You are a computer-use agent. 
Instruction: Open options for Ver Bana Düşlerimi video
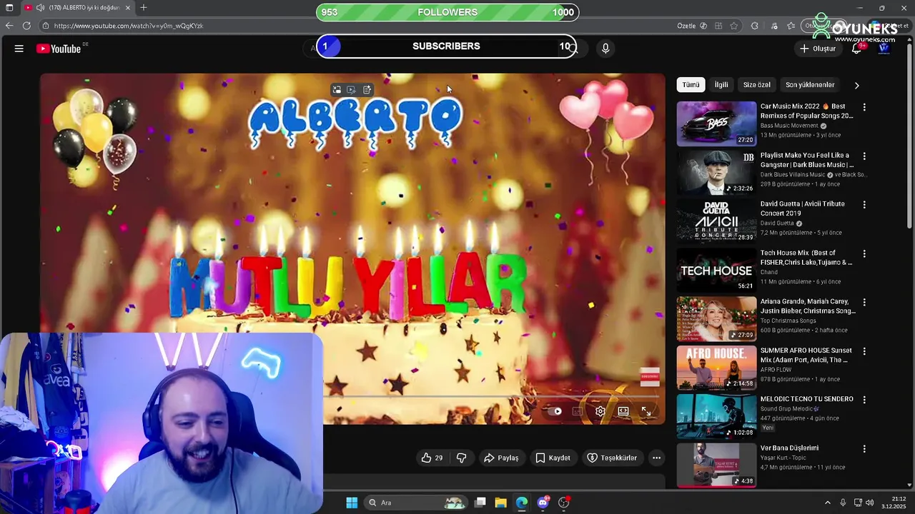point(864,449)
